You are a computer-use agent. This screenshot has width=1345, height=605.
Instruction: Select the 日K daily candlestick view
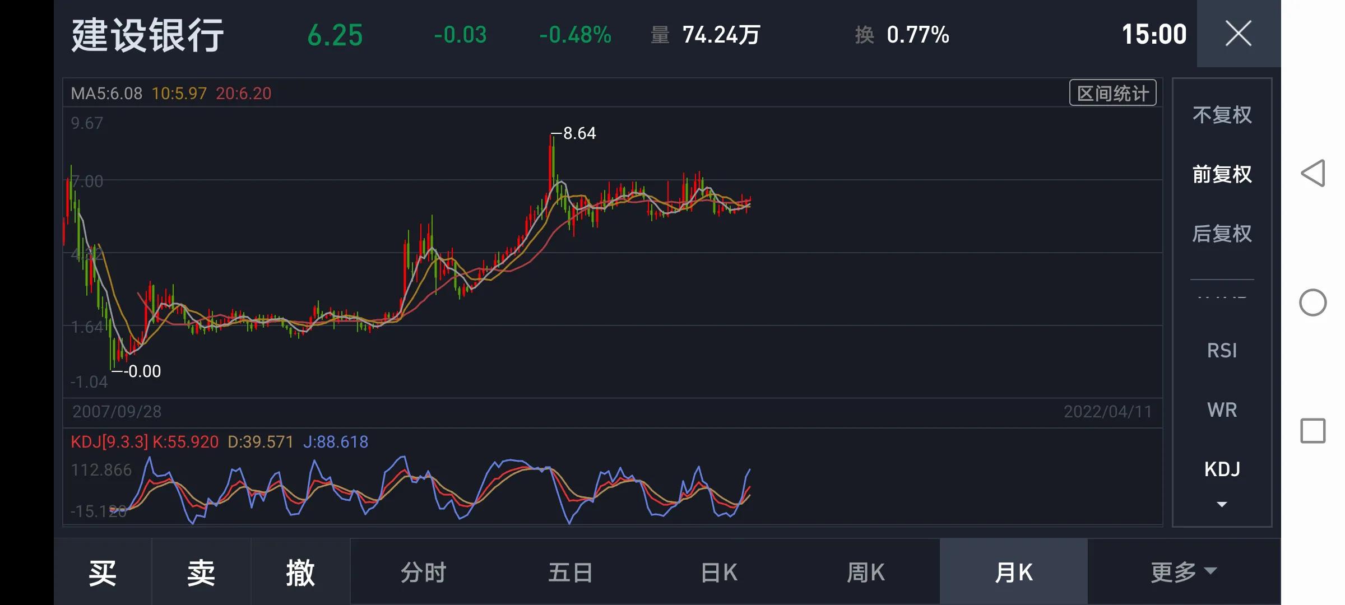click(x=717, y=571)
